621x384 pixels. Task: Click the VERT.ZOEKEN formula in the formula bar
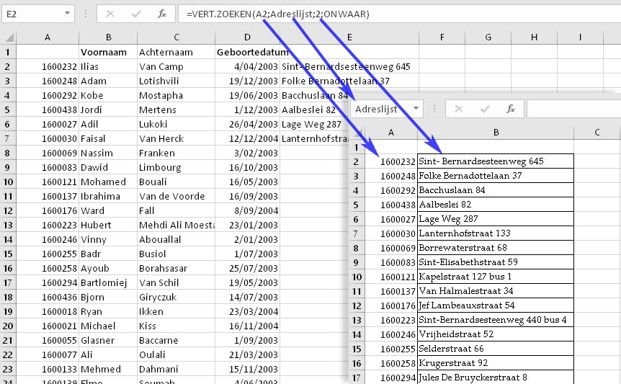(277, 14)
